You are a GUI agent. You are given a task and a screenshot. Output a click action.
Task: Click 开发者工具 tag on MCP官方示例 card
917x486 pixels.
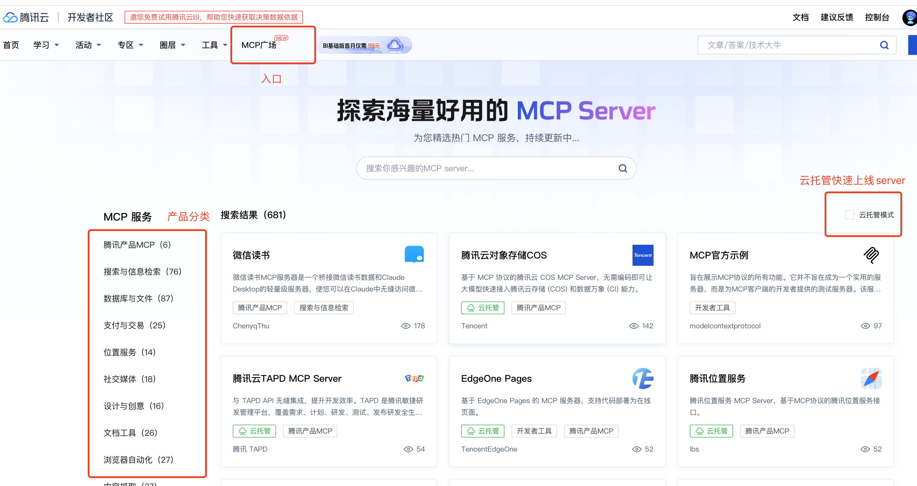click(x=712, y=308)
